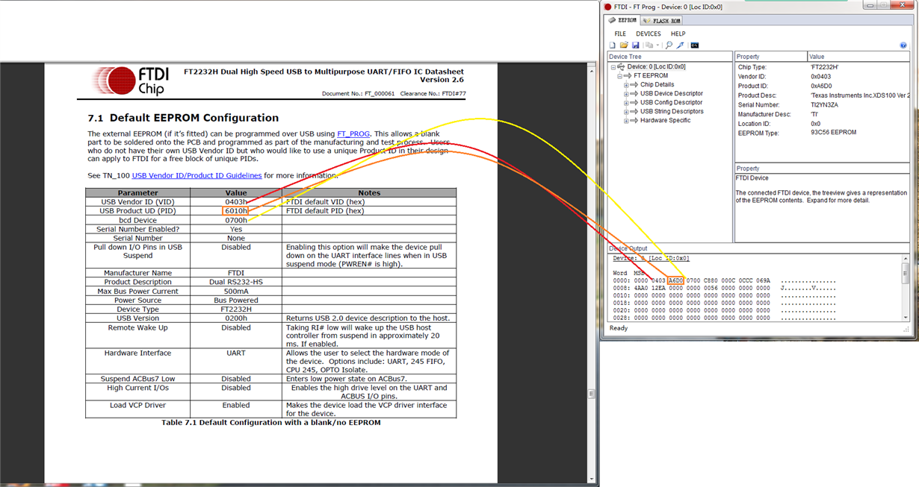Open the FILE menu
This screenshot has width=919, height=487.
pyautogui.click(x=620, y=34)
